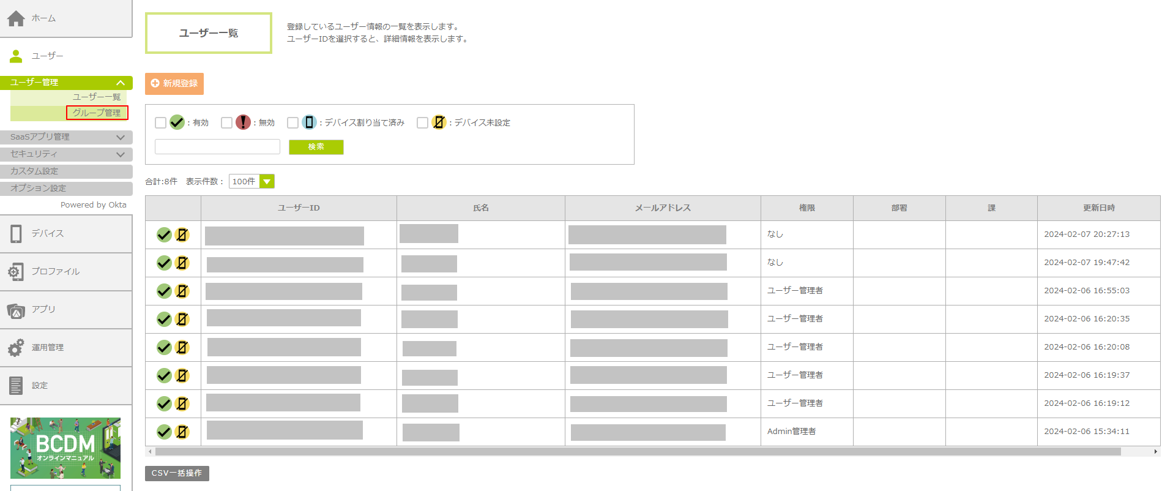
Task: Open the Device phone icon section
Action: pos(16,234)
